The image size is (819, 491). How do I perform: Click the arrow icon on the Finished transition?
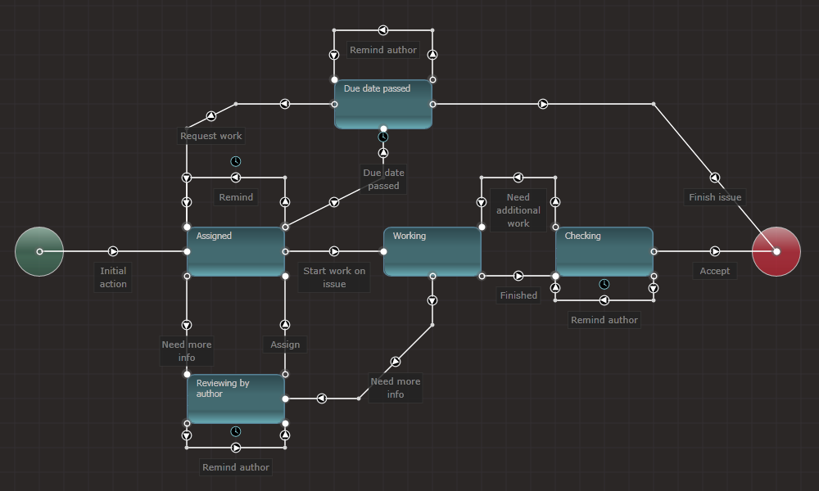518,276
